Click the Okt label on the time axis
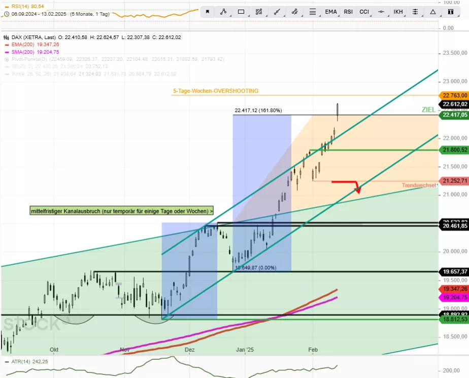This screenshot has height=378, width=469. coord(54,350)
